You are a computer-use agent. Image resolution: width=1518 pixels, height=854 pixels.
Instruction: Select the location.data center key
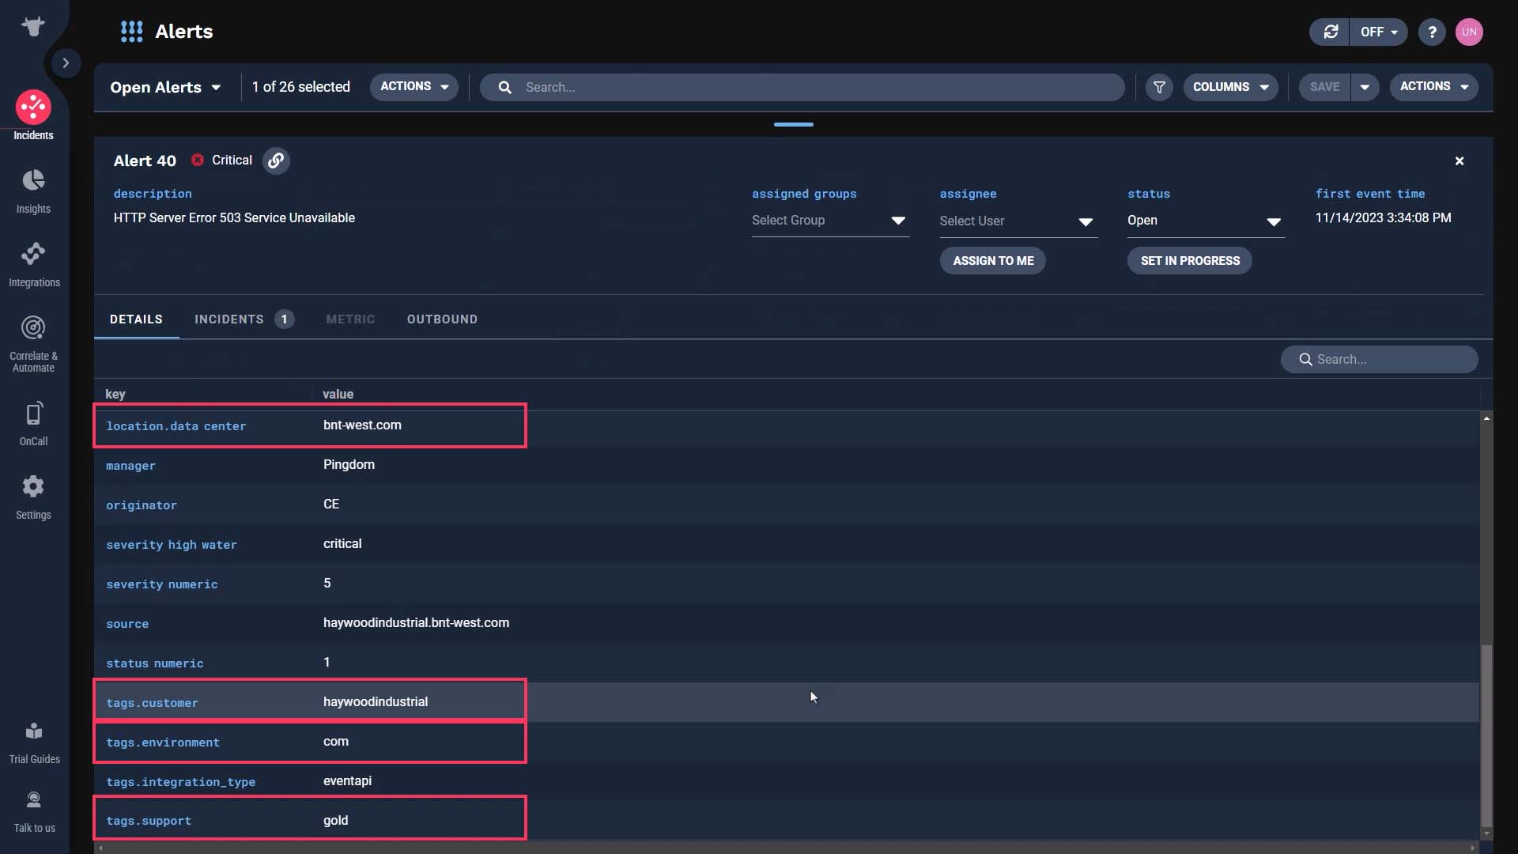(x=176, y=426)
